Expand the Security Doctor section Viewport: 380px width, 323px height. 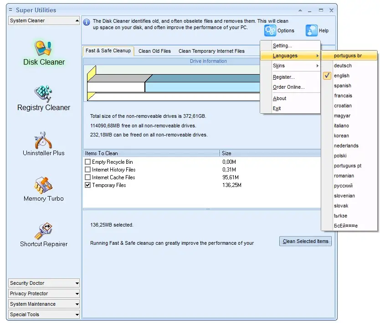click(44, 283)
